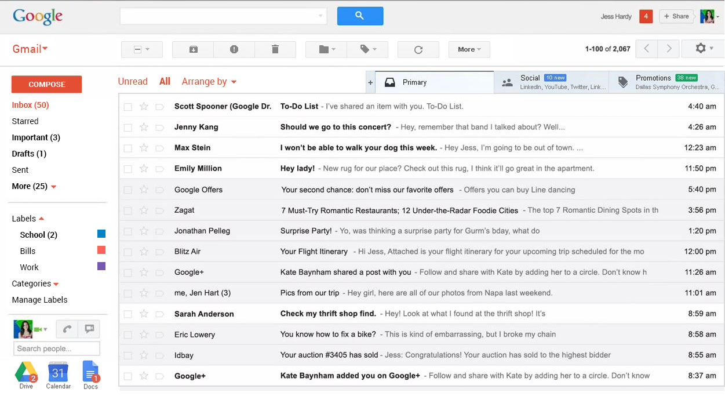Expand More (25) in the sidebar
Image resolution: width=725 pixels, height=396 pixels.
tap(34, 186)
